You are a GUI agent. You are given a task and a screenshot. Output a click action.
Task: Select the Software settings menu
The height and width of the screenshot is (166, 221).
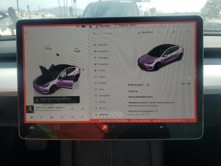[x=108, y=114]
